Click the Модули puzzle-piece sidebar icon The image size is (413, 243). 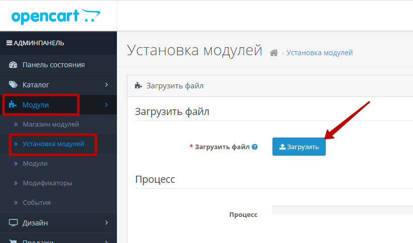[13, 104]
